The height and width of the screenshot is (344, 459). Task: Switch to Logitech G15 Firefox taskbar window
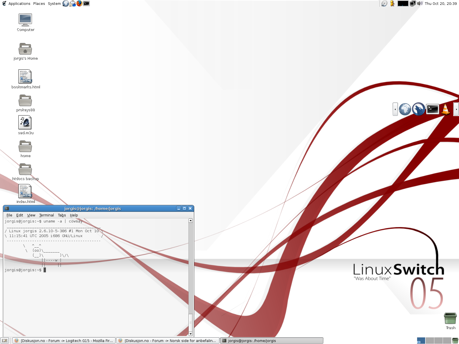point(64,341)
